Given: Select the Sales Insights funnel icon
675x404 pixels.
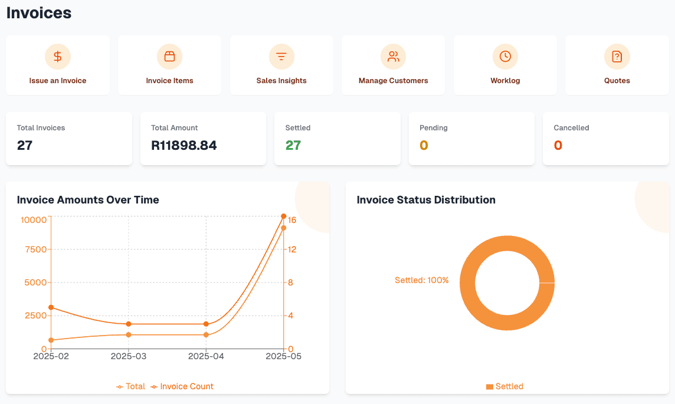Looking at the screenshot, I should [281, 56].
